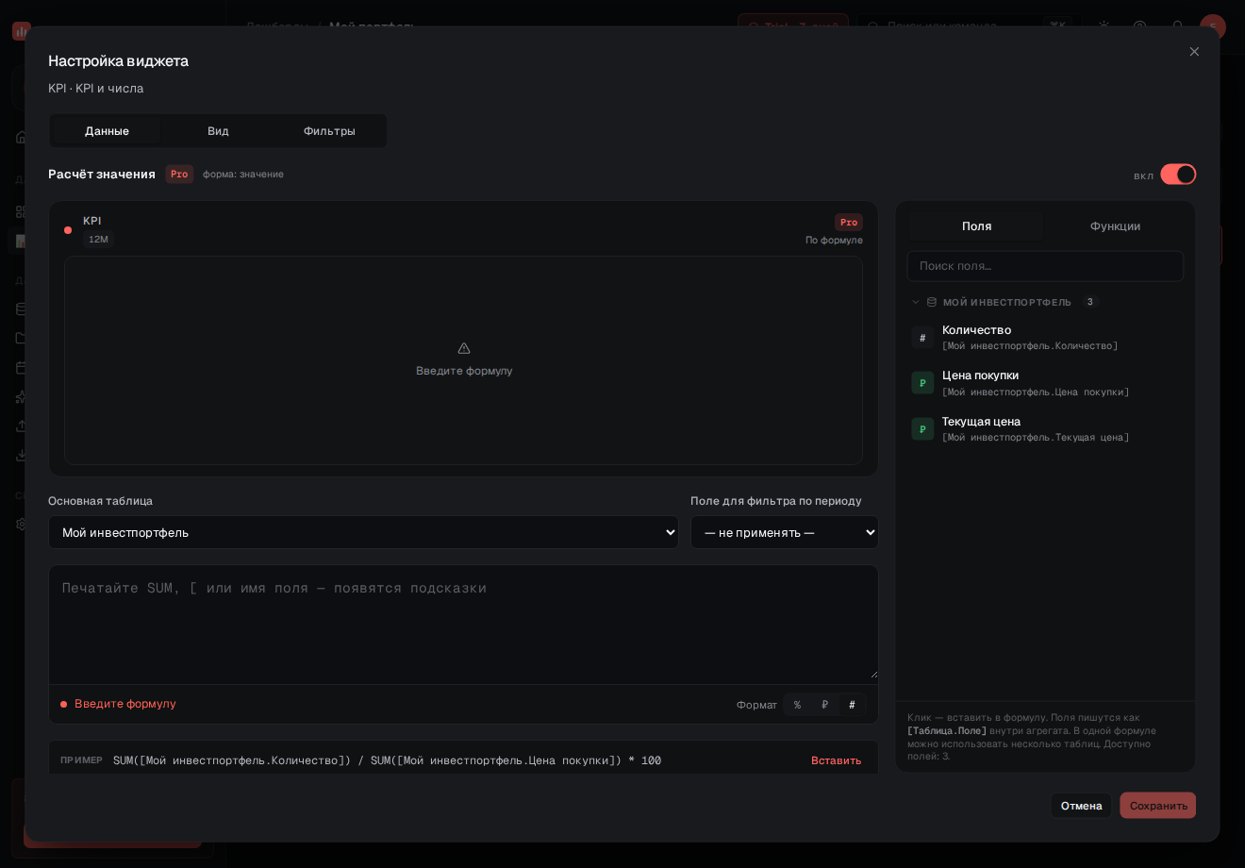Viewport: 1245px width, 868px height.
Task: Click Вставить to insert example formula
Action: click(x=836, y=760)
